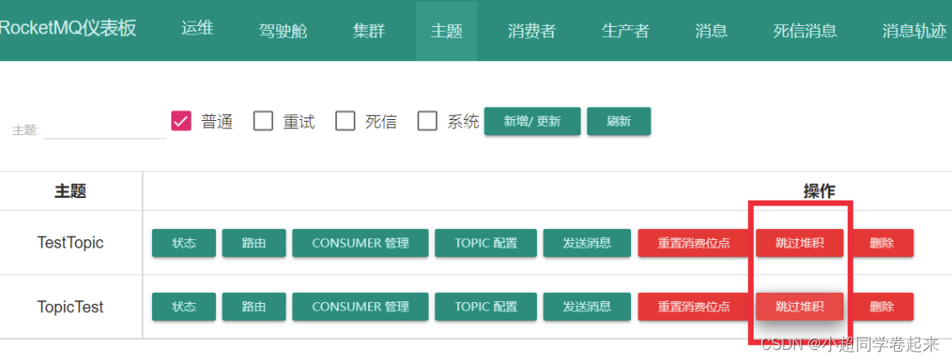Tick the 系统 checkbox
Screen dimensions: 952x360
pyautogui.click(x=428, y=121)
